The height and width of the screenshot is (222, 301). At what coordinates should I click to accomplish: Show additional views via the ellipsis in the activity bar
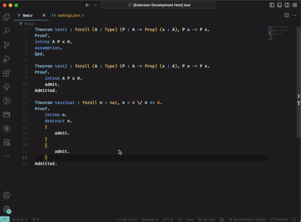(x=7, y=156)
